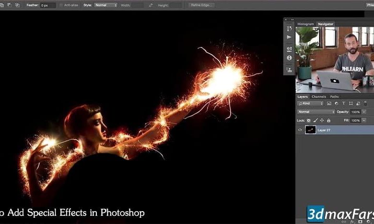Switch to the Histogram tab
This screenshot has height=224, width=374.
click(x=305, y=24)
